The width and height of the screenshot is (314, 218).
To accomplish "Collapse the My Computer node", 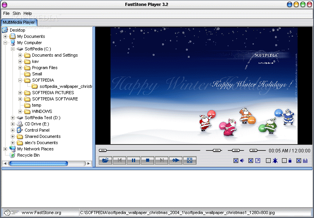I will coord(5,43).
